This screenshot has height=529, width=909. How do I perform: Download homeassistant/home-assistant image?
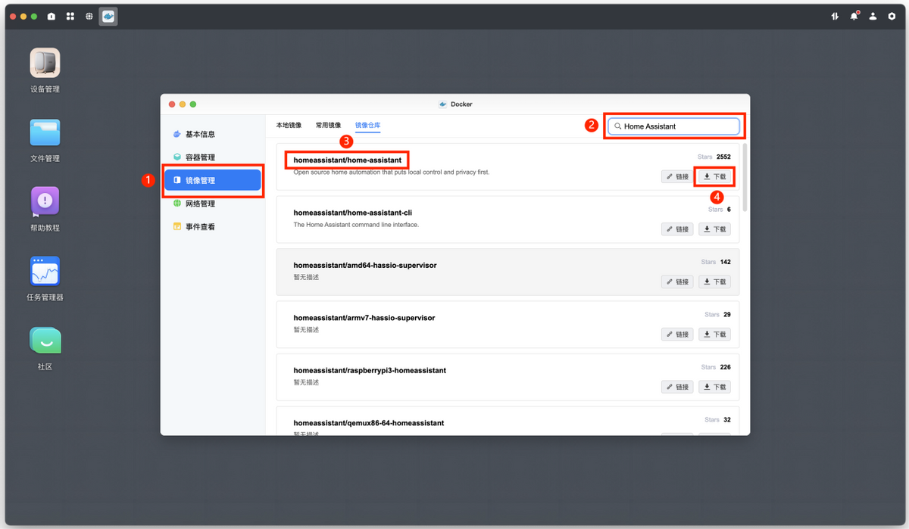click(714, 176)
